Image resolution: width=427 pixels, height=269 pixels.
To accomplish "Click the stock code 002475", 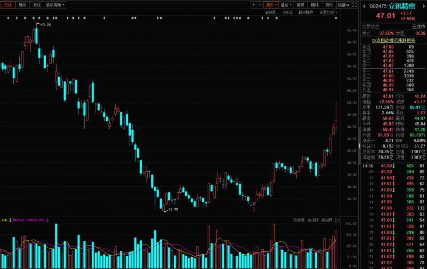I will pos(378,6).
